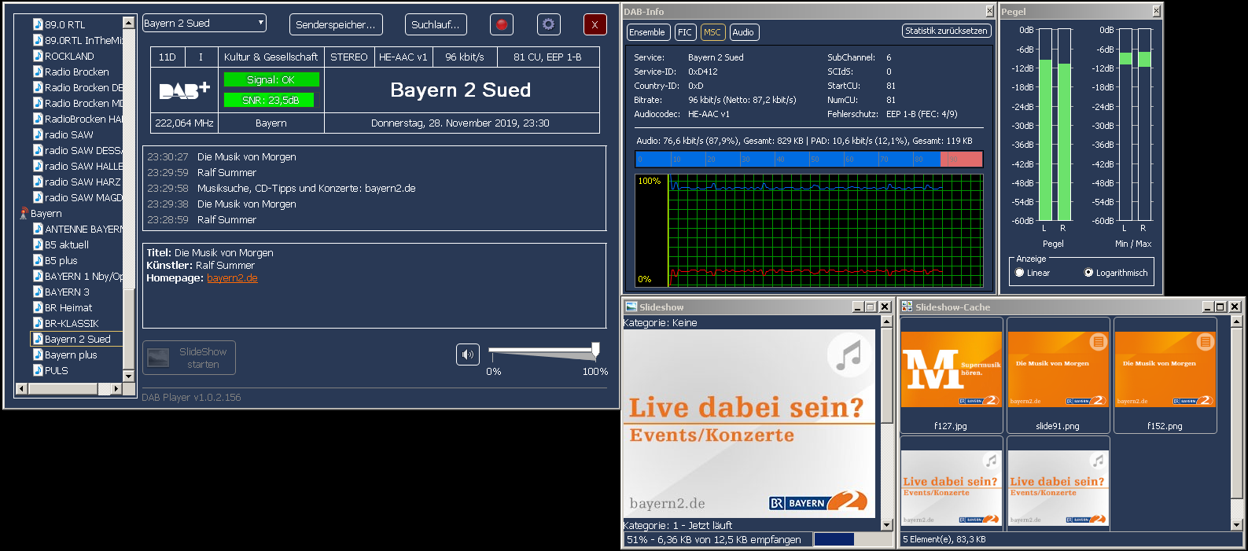Switch to the Audio tab

click(743, 32)
